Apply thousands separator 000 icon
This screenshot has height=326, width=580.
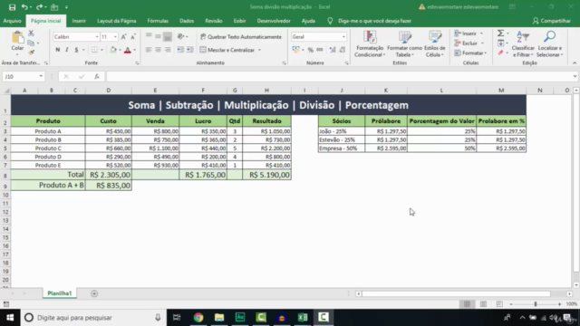pyautogui.click(x=320, y=50)
